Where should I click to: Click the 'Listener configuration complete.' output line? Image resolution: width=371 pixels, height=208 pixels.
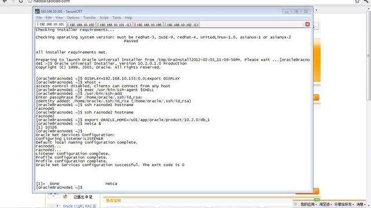click(x=72, y=154)
